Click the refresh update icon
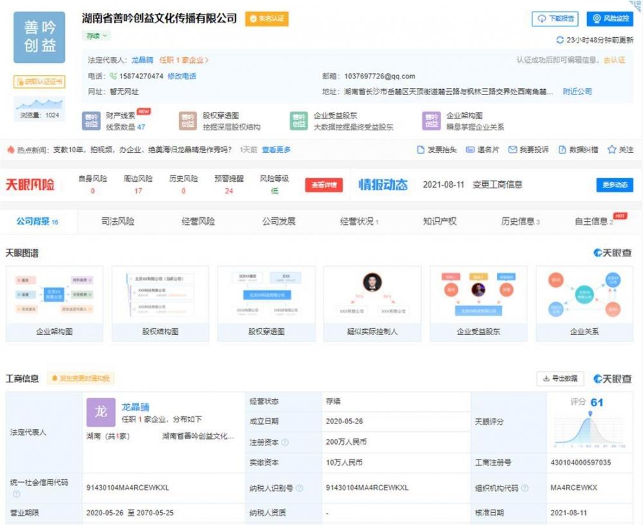The image size is (643, 525). click(x=559, y=40)
